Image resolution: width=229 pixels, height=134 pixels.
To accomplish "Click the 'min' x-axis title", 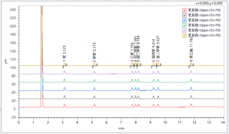I will (x=121, y=128).
